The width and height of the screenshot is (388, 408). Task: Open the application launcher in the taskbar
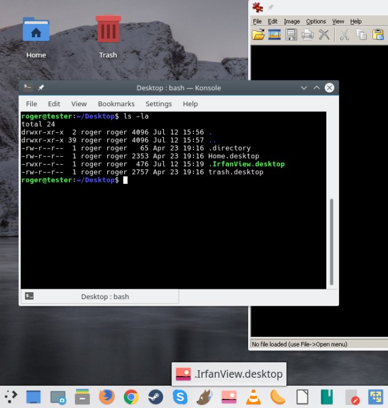point(11,397)
